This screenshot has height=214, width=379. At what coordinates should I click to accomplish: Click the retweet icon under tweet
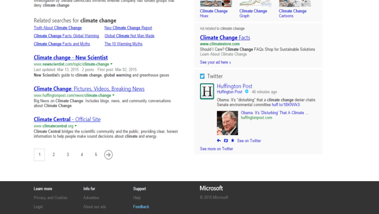(x=226, y=141)
